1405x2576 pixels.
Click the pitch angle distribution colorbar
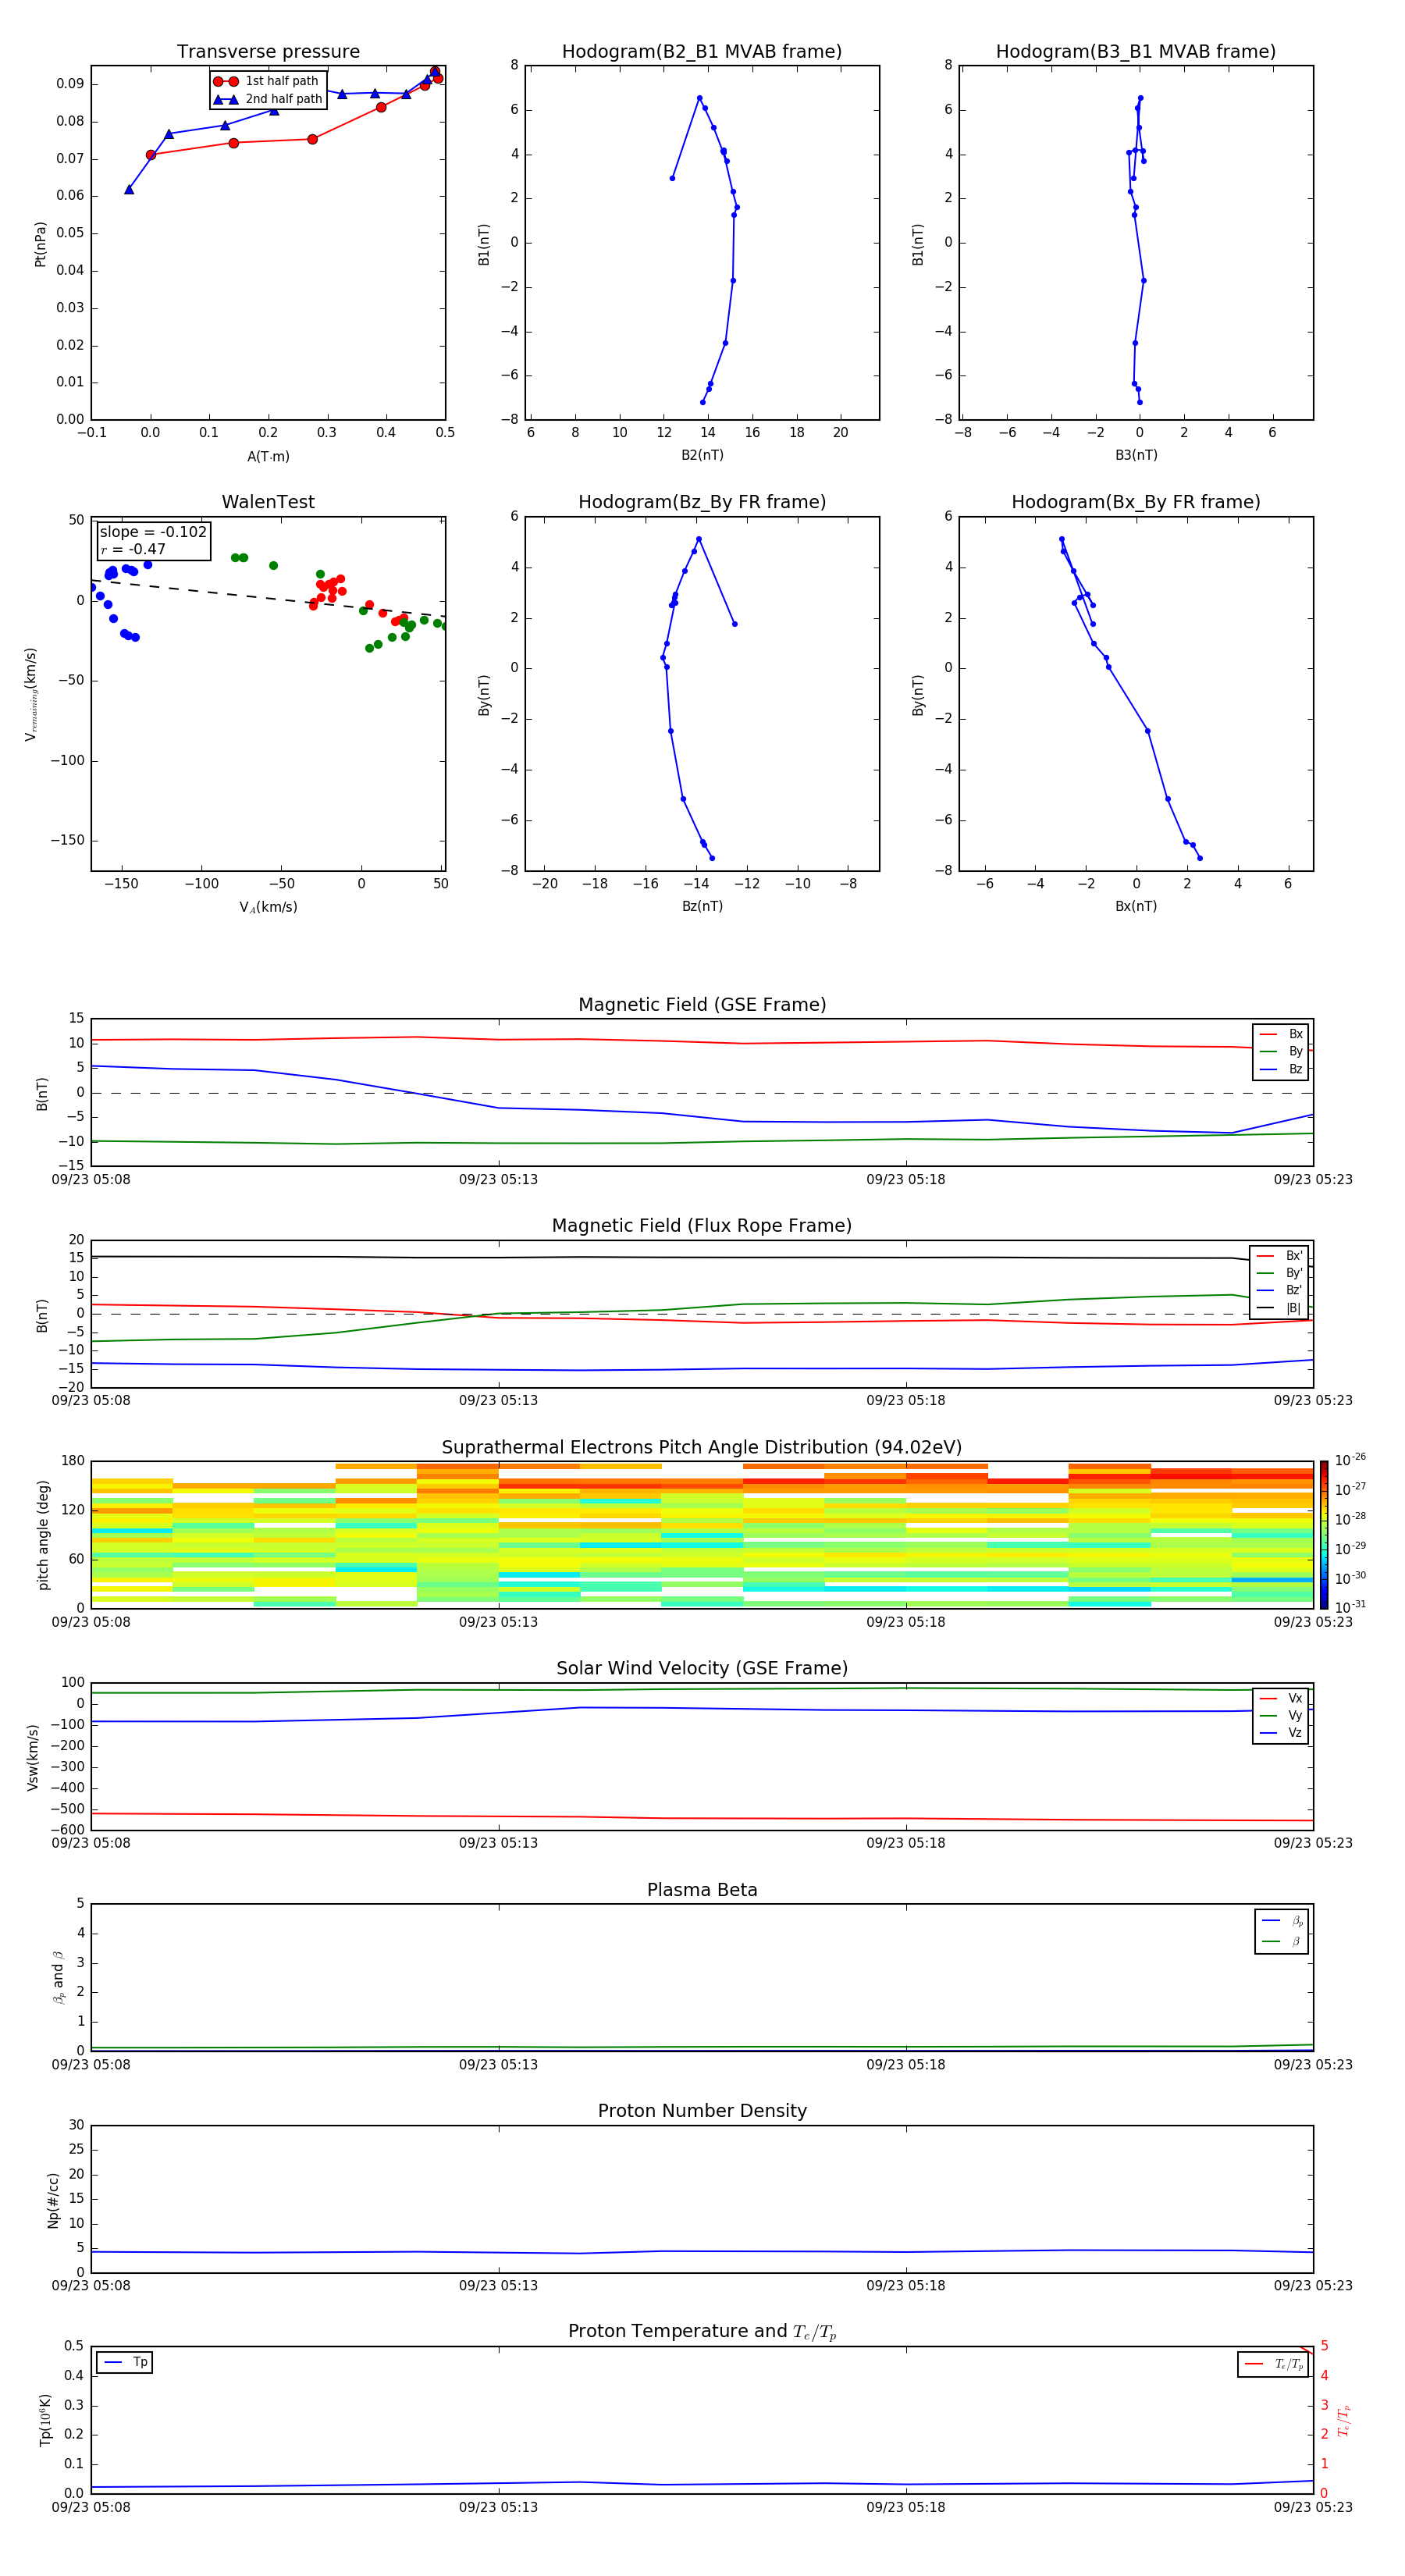click(1324, 1534)
